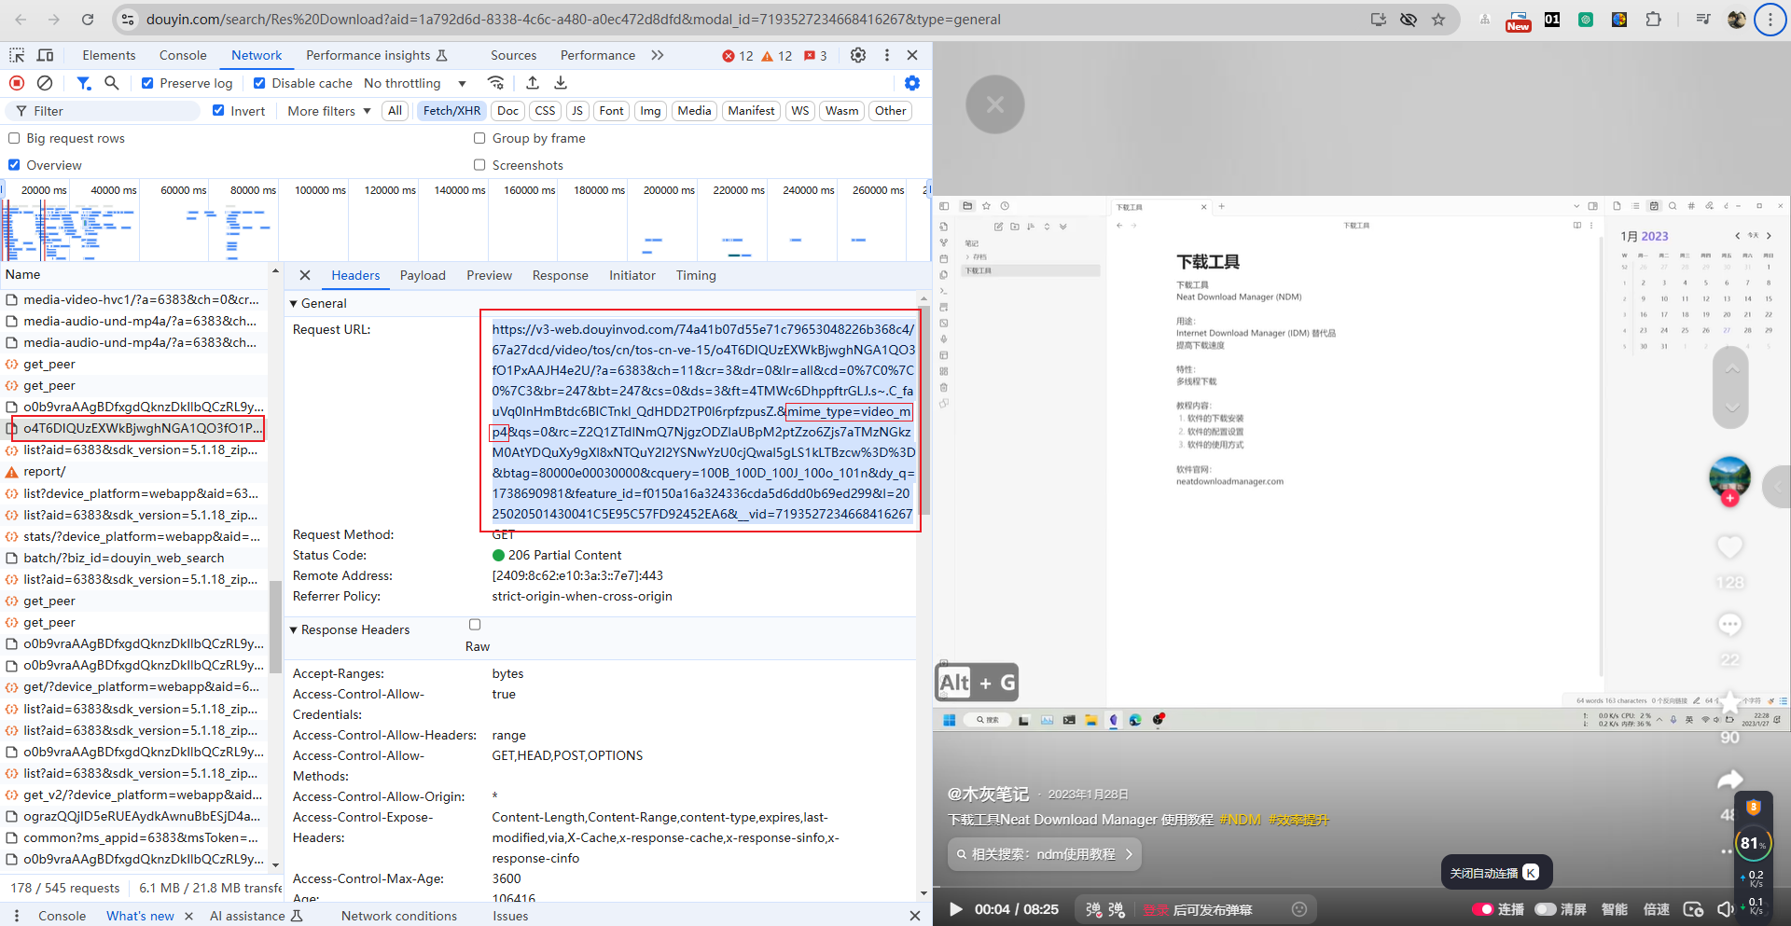The image size is (1791, 926).
Task: Open the Preview tab
Action: pyautogui.click(x=489, y=275)
